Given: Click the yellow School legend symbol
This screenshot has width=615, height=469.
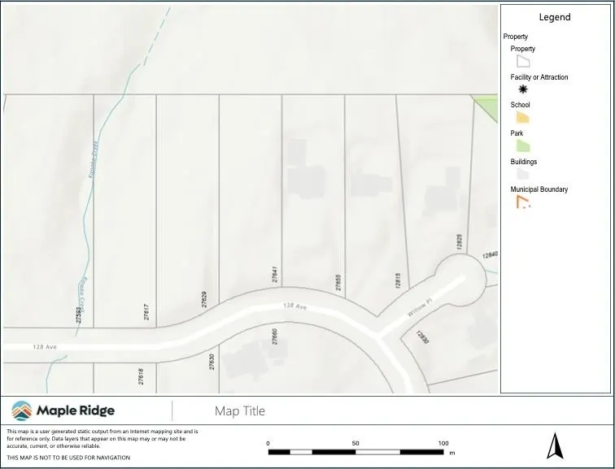Looking at the screenshot, I should click(x=523, y=118).
